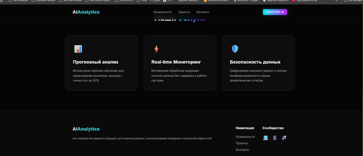Viewport: 363px width, 156px height.
Task: Open the Цикл уроков bookmark
Action: click(306, 1)
